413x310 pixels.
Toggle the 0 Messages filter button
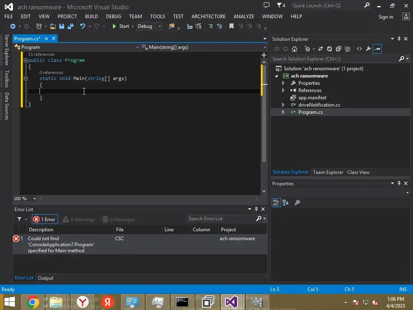[x=118, y=219]
